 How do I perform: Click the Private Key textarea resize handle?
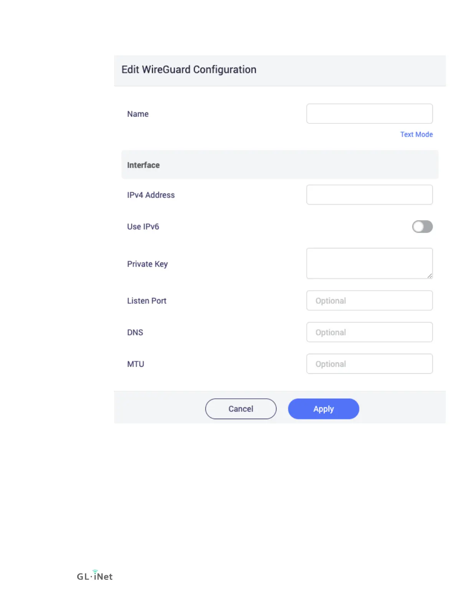click(429, 276)
